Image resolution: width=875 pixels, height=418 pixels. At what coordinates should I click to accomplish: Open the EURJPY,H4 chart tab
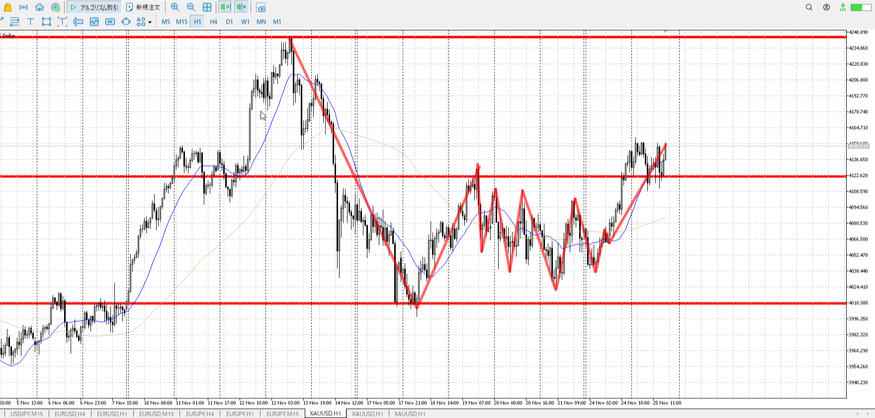click(x=200, y=414)
